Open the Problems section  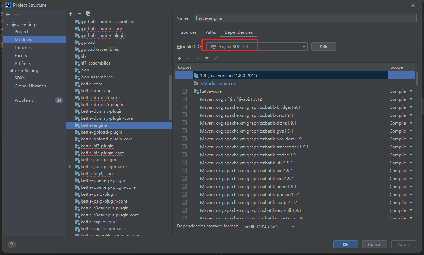[24, 100]
